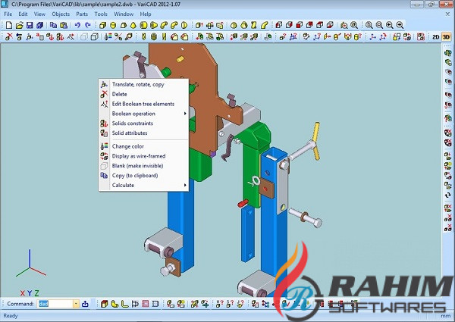This screenshot has width=455, height=322.
Task: Open the View menu
Action: (x=39, y=14)
